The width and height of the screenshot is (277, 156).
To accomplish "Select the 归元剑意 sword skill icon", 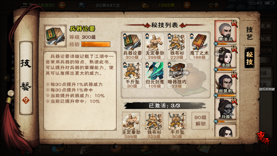I will (x=155, y=75).
